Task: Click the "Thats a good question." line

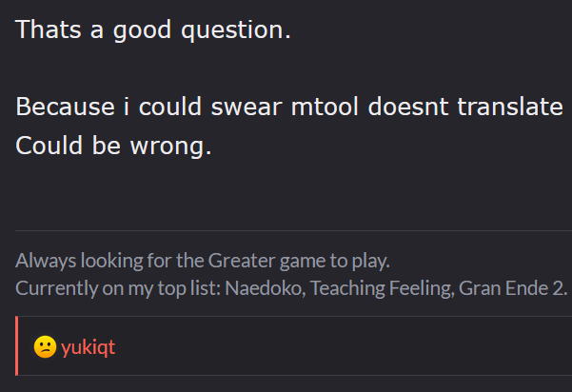Action: (153, 29)
